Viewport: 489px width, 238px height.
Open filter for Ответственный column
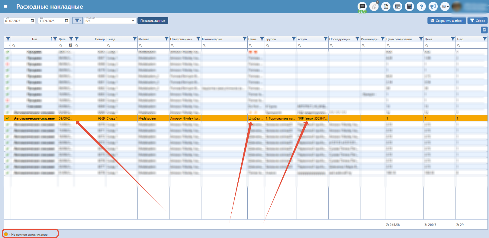pyautogui.click(x=198, y=39)
